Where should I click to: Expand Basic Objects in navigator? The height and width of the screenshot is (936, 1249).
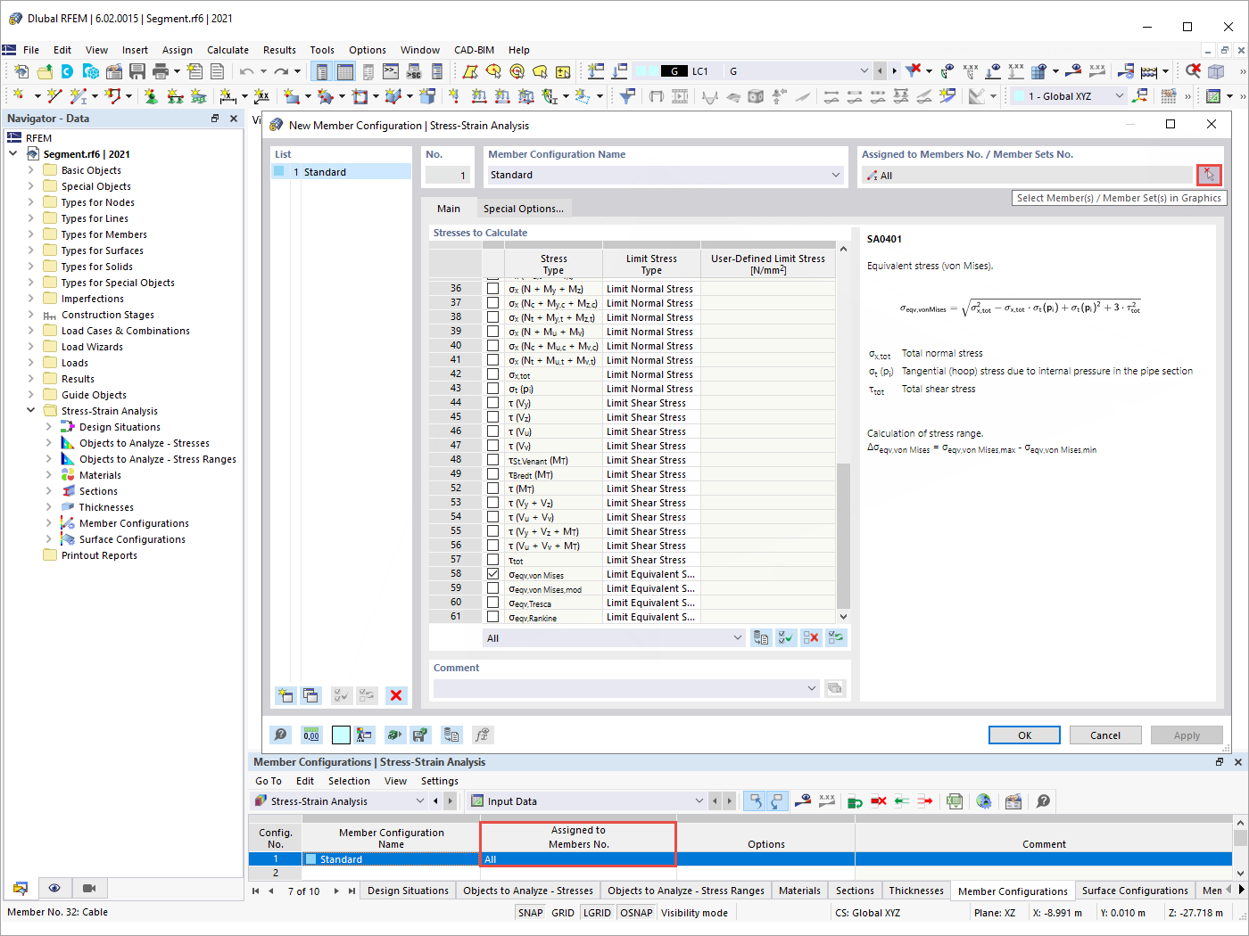[30, 170]
